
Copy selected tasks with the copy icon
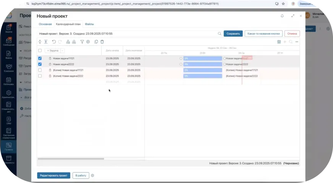[x=96, y=42]
